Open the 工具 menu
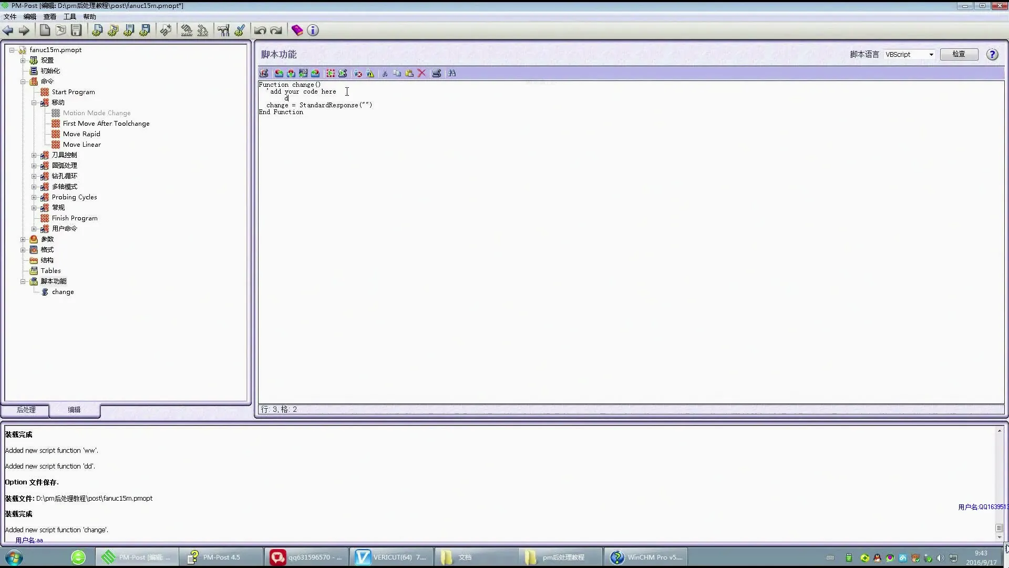 tap(70, 17)
